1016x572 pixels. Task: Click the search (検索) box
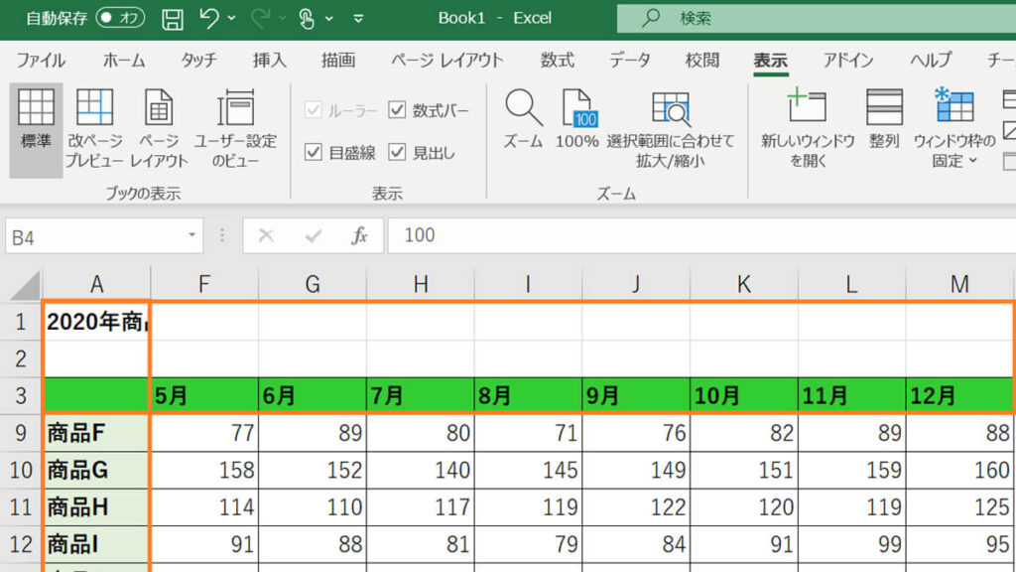click(814, 18)
